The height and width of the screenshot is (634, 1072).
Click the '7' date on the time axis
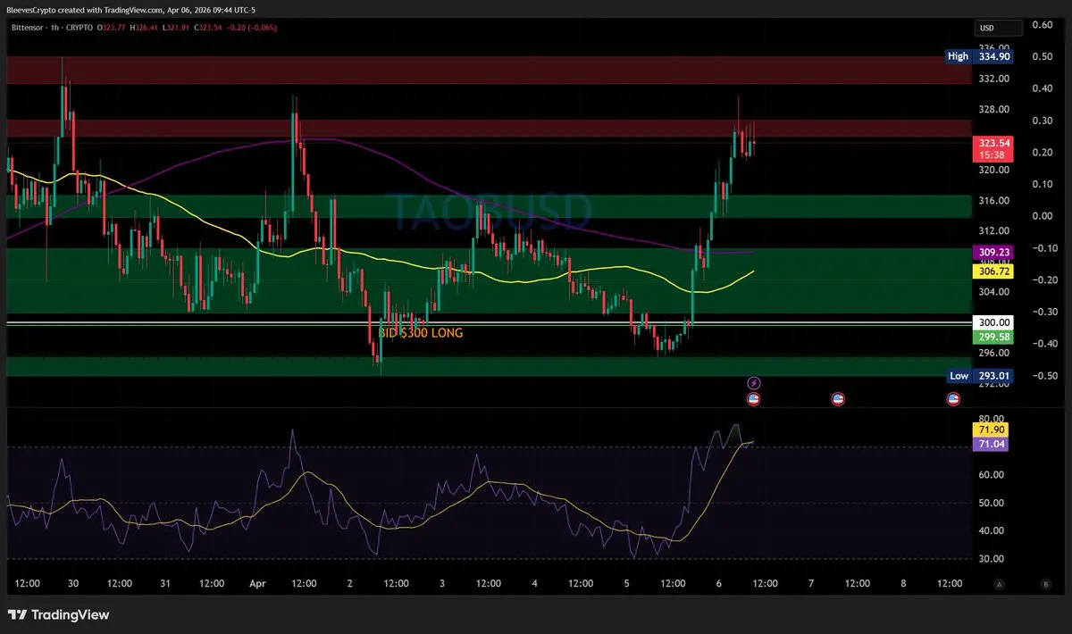[810, 583]
